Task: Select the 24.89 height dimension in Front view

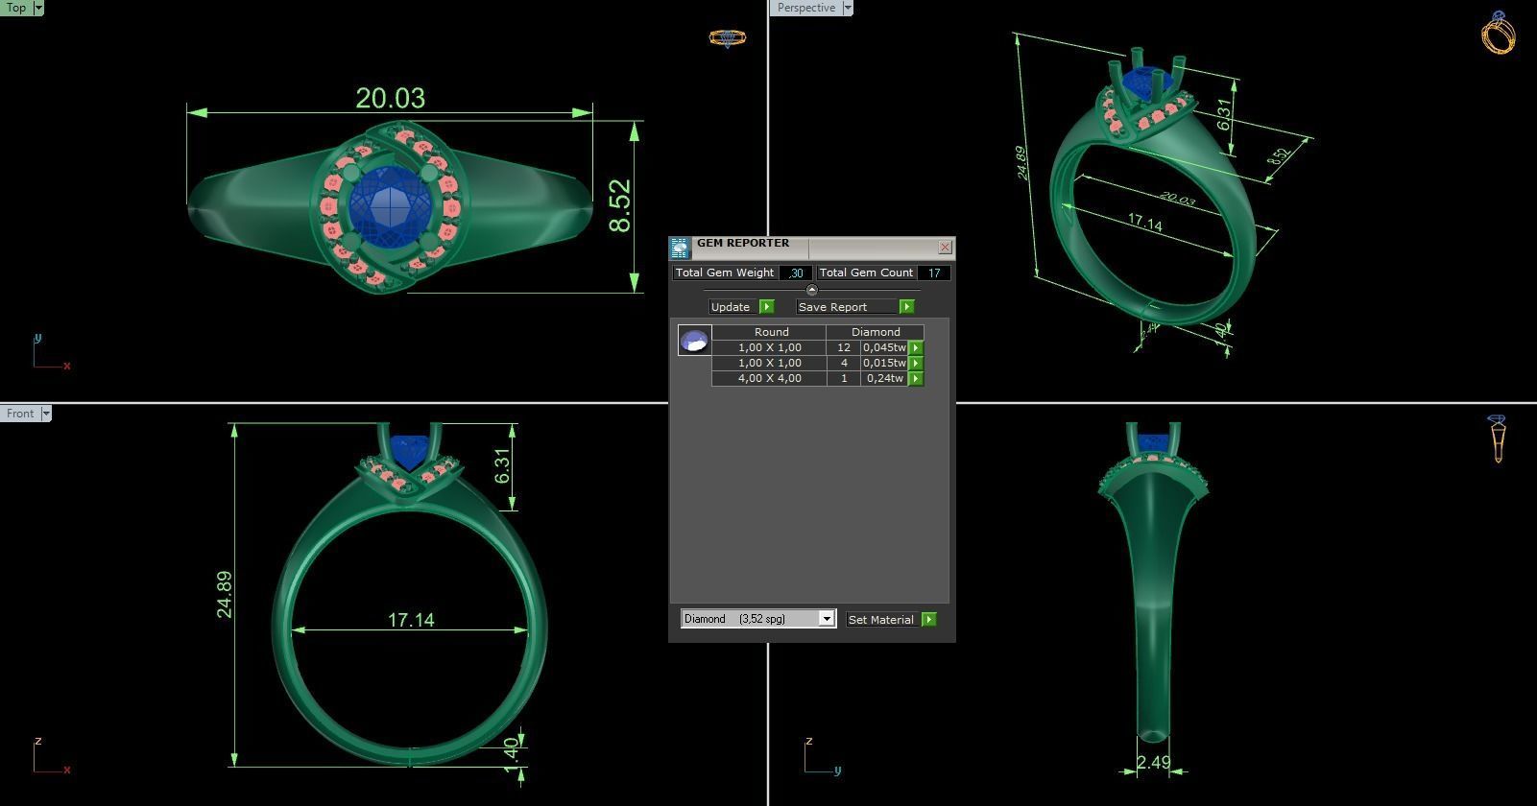Action: click(x=224, y=595)
